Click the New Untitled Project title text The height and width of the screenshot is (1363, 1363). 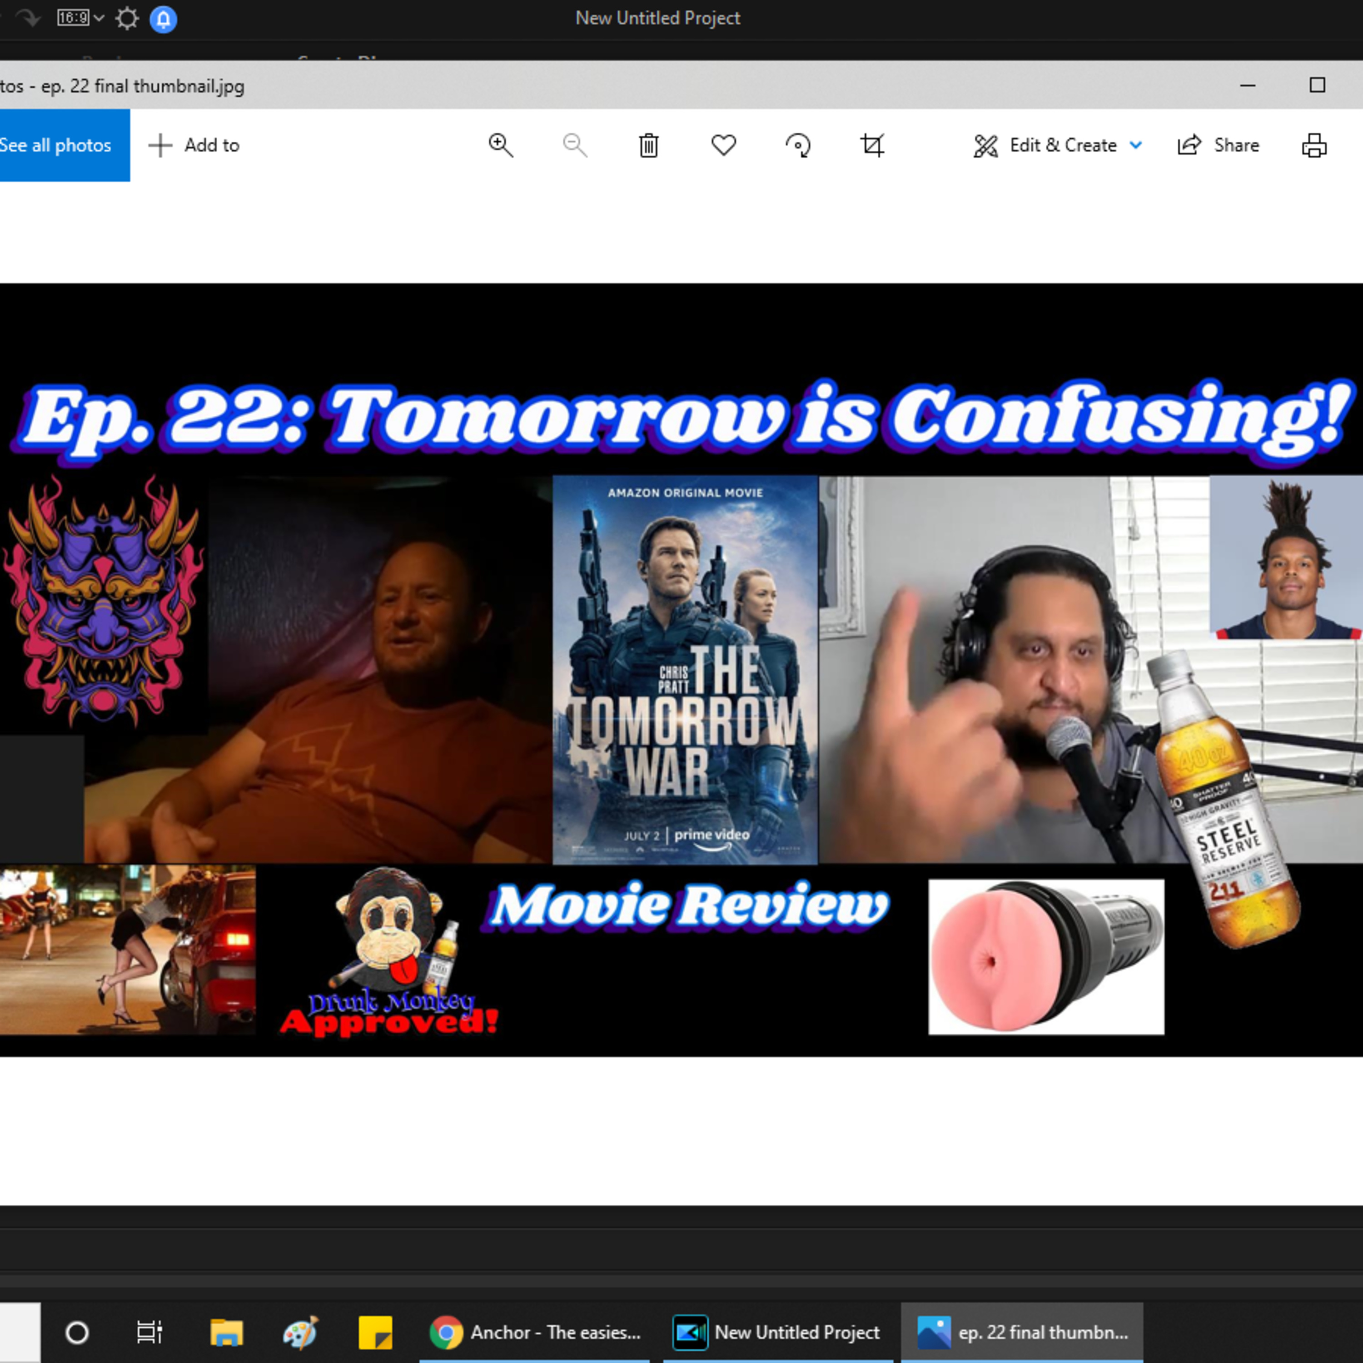point(657,18)
